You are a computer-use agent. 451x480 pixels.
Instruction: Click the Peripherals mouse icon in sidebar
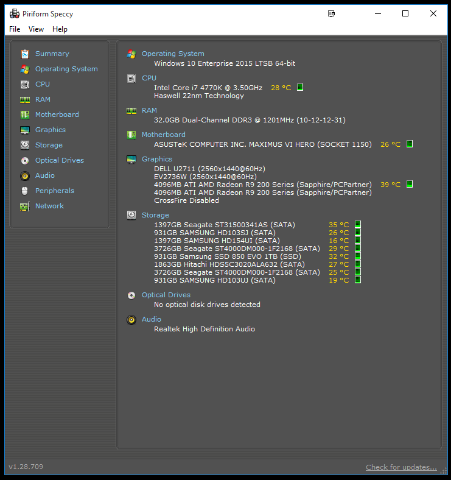(25, 191)
